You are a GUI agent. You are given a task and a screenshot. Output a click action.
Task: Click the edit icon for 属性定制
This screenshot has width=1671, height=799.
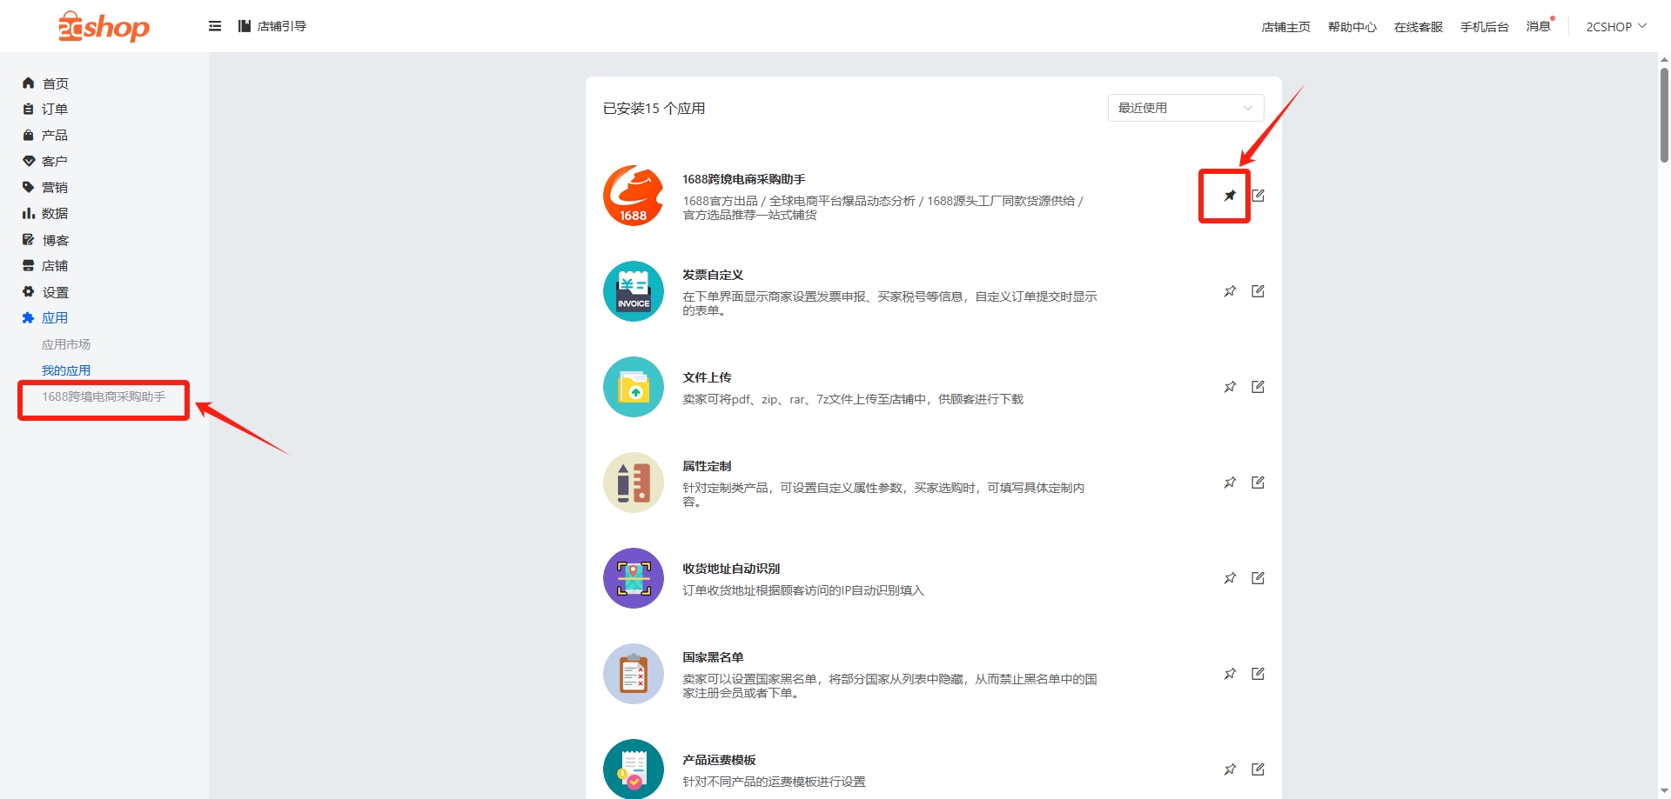(1258, 483)
